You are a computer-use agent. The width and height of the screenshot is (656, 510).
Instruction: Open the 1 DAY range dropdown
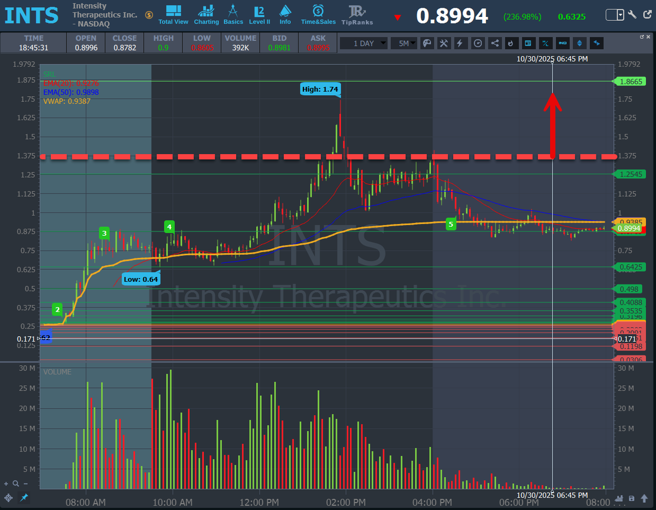(364, 43)
